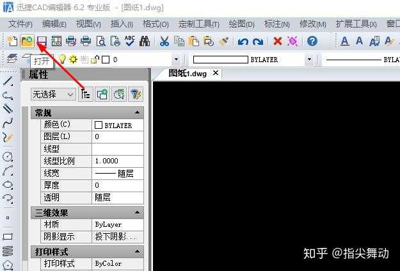The image size is (400, 271).
Task: Switch to the 图纸1.dwg tab
Action: [188, 74]
